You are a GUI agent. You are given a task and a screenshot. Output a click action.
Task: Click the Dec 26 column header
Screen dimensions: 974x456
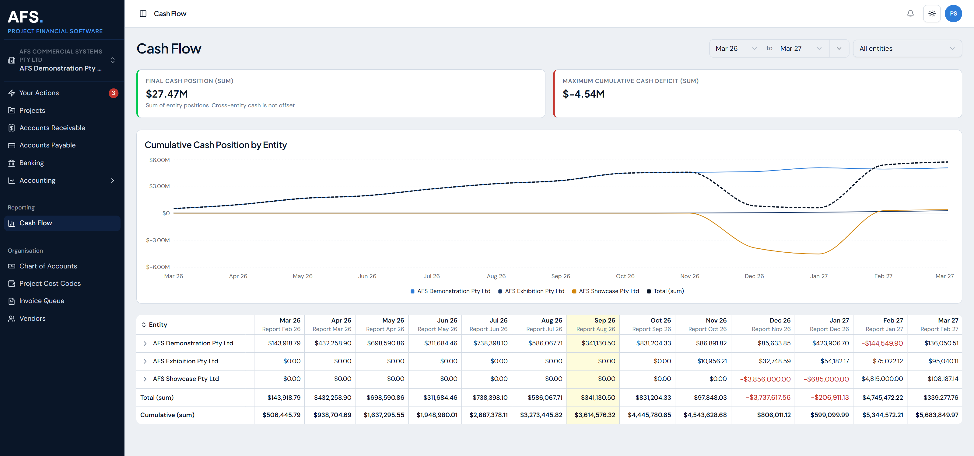point(763,325)
